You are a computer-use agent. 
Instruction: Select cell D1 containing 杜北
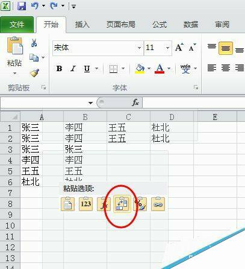172,128
